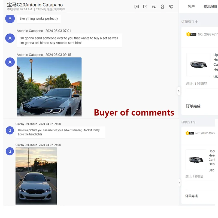The height and width of the screenshot is (218, 218).
Task: Open headlight thumbnail in order NO: 204014975
Action: click(196, 160)
